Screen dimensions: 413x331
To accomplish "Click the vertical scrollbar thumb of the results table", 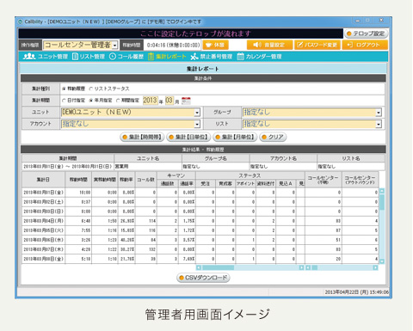I will [x=382, y=202].
